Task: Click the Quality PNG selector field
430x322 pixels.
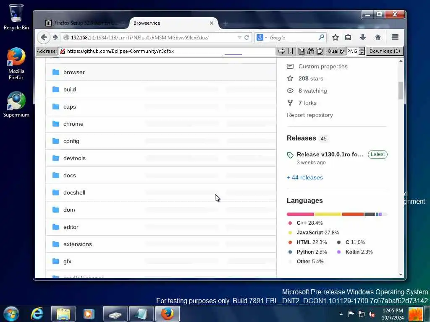Action: pos(352,51)
